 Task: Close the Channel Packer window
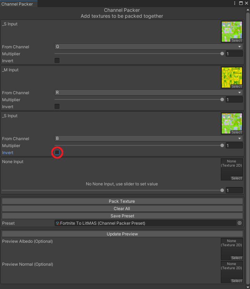(247, 3)
